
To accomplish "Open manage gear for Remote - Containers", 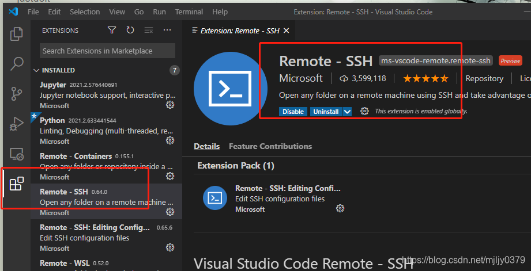I will click(170, 176).
